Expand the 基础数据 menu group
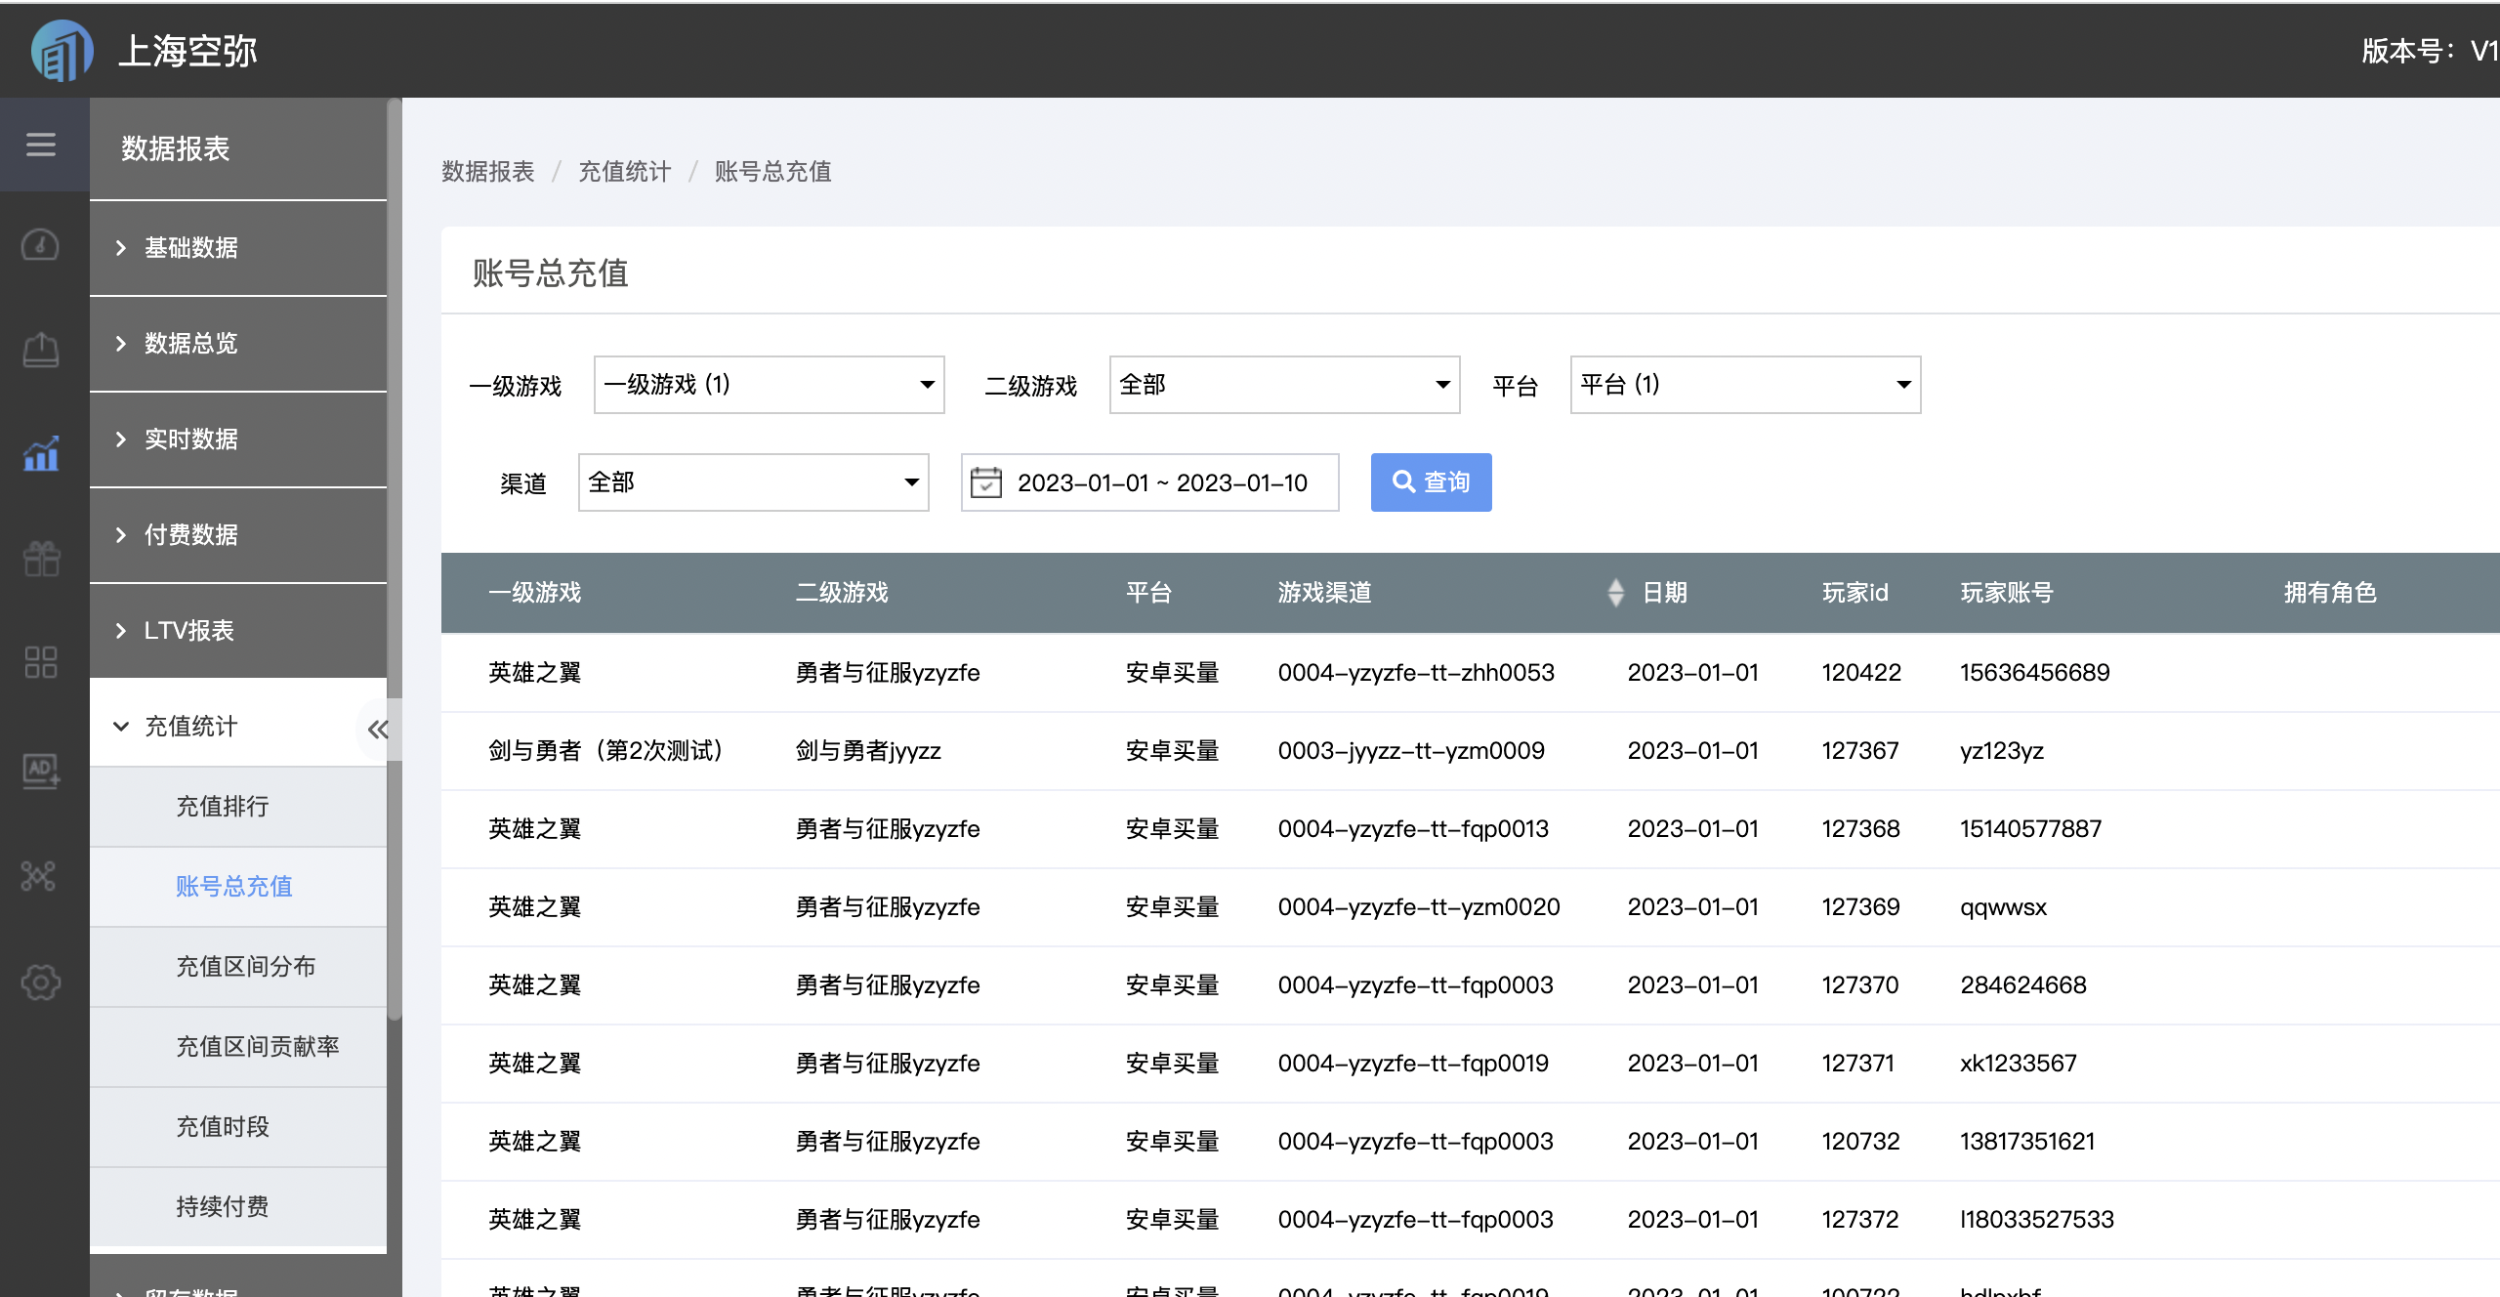The height and width of the screenshot is (1297, 2500). (238, 248)
